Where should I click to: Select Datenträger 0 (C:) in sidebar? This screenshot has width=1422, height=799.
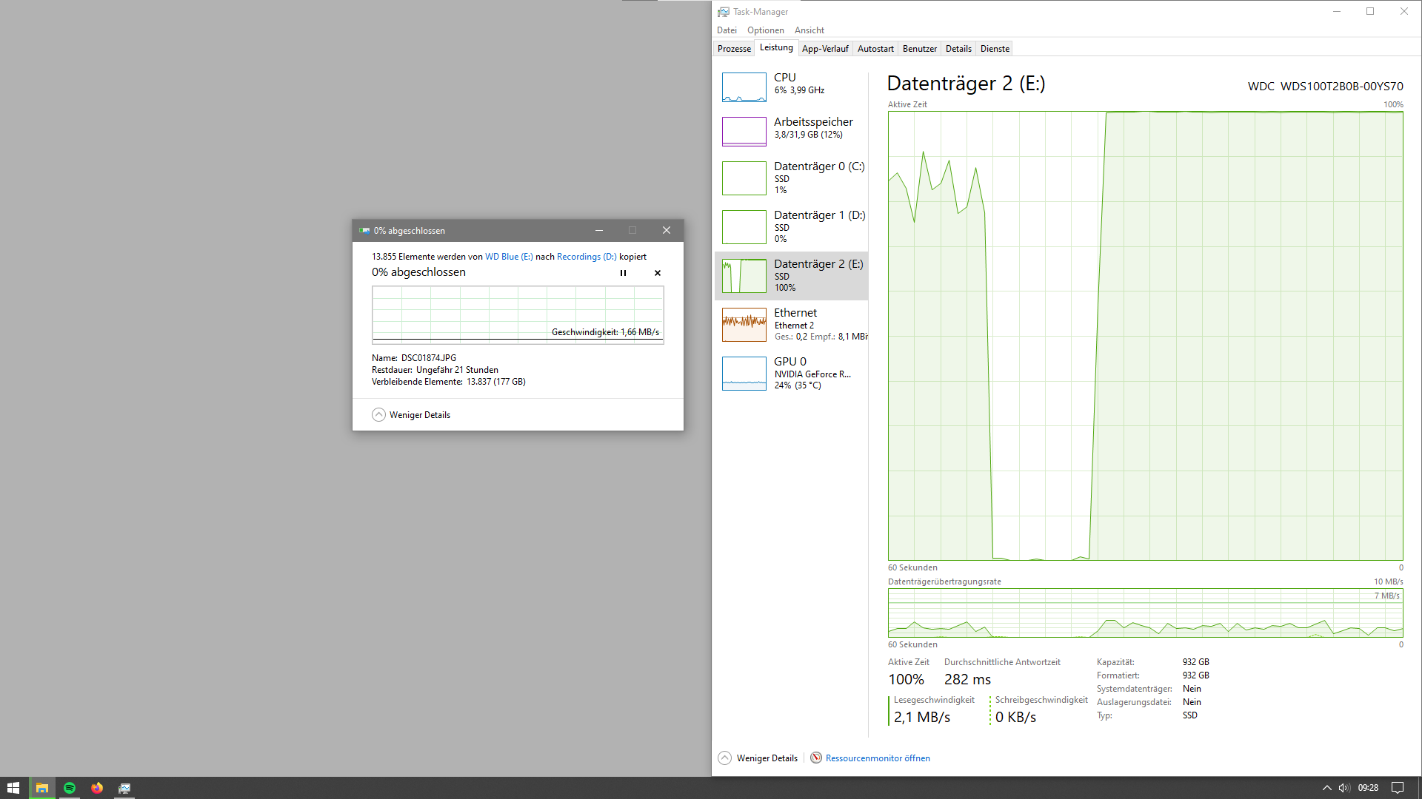pyautogui.click(x=791, y=178)
